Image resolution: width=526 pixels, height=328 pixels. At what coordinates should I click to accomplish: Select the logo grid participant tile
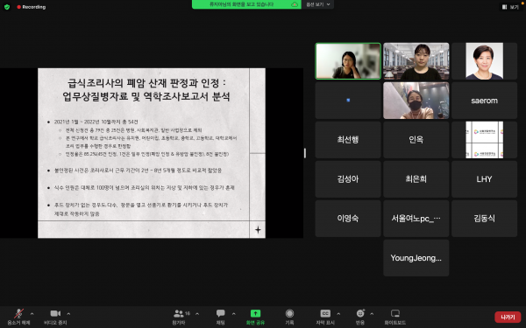[484, 140]
